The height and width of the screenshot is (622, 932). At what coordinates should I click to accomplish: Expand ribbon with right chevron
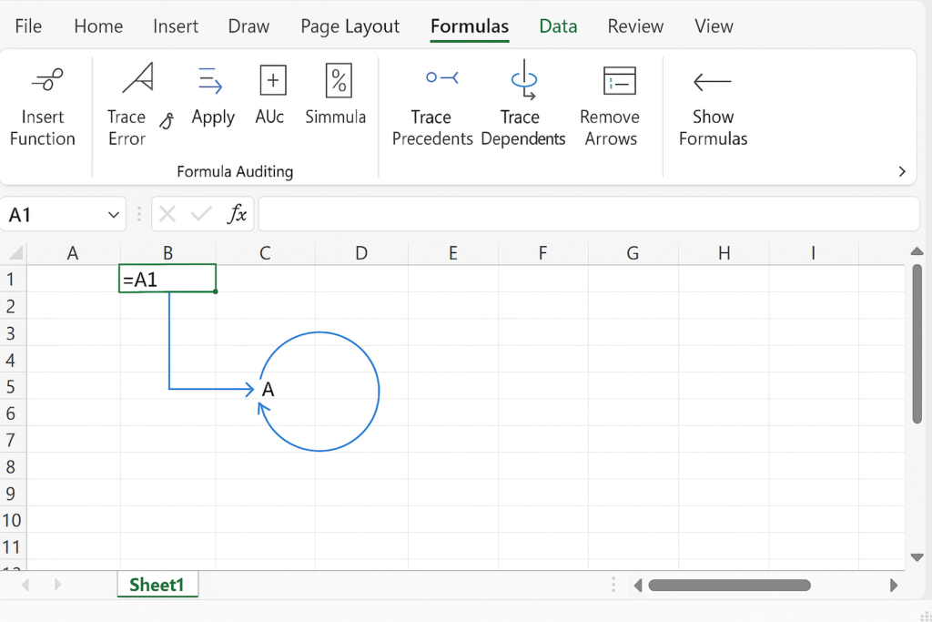[x=902, y=171]
